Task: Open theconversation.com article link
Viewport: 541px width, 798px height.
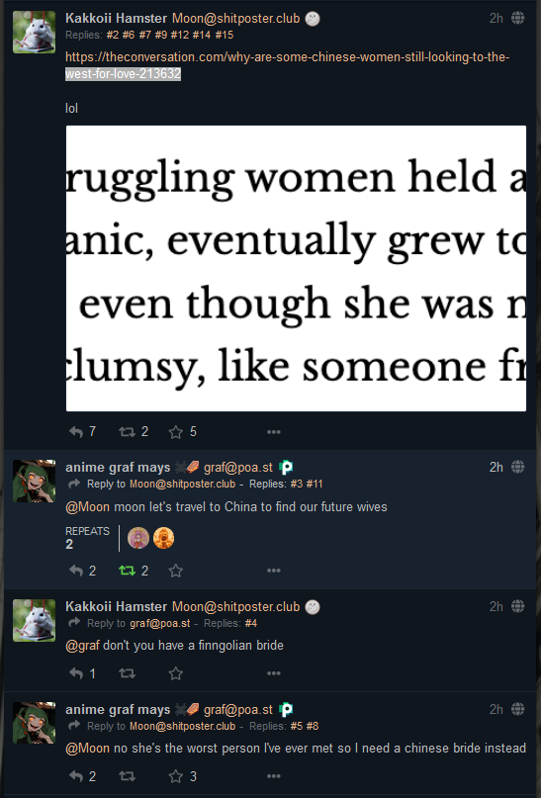Action: [288, 65]
